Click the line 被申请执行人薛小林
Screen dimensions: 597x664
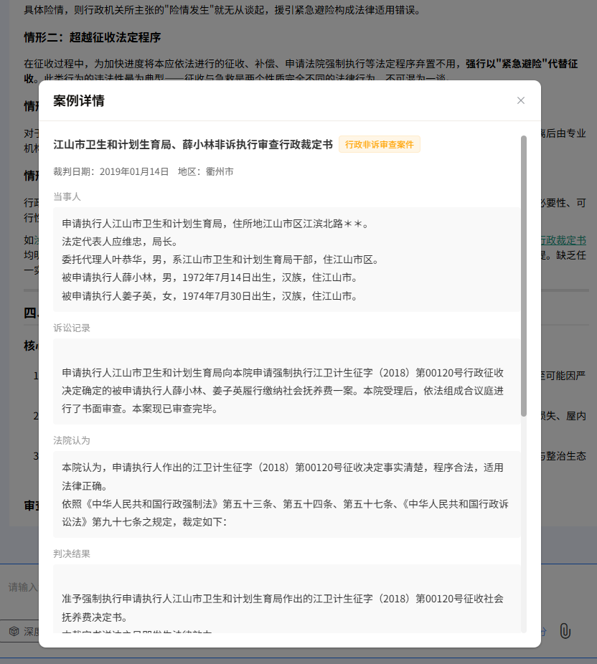coord(212,278)
